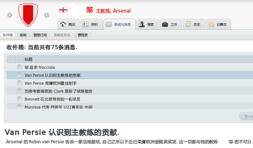
Task: Open 管理订阅 subscription management
Action: pyautogui.click(x=40, y=35)
